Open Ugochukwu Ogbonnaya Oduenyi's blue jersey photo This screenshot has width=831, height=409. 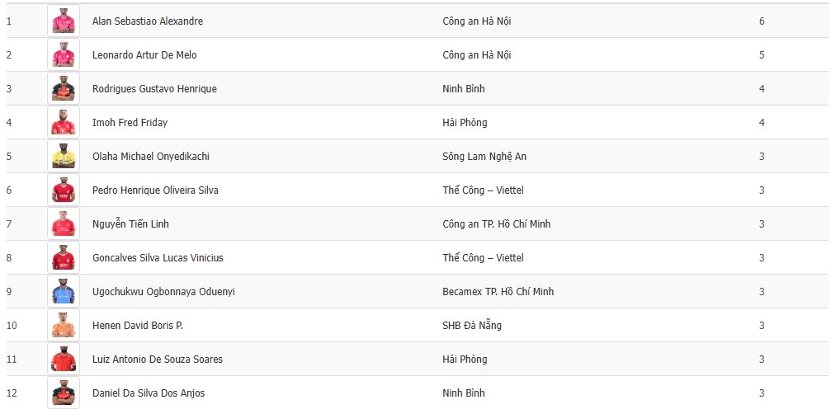click(x=64, y=291)
